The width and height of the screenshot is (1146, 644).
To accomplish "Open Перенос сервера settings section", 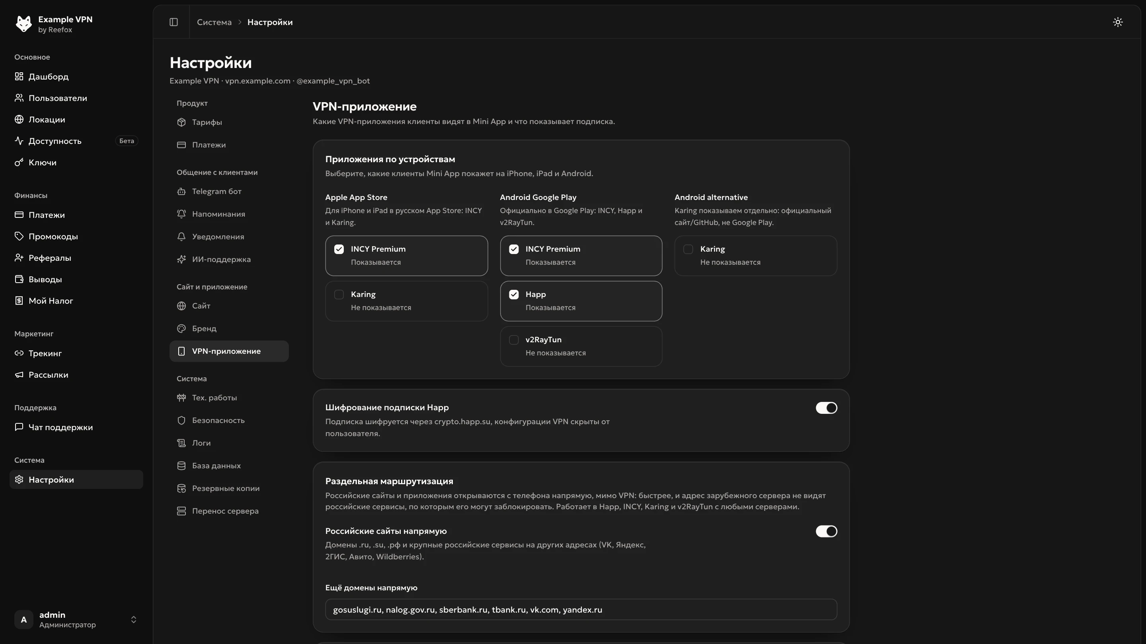I will (x=229, y=511).
